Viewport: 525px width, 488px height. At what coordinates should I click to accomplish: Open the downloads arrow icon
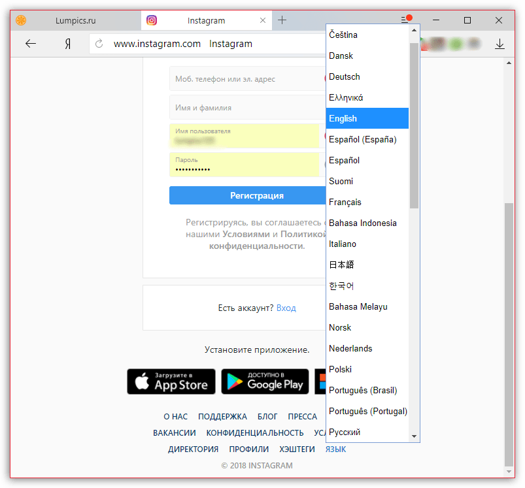(x=500, y=44)
